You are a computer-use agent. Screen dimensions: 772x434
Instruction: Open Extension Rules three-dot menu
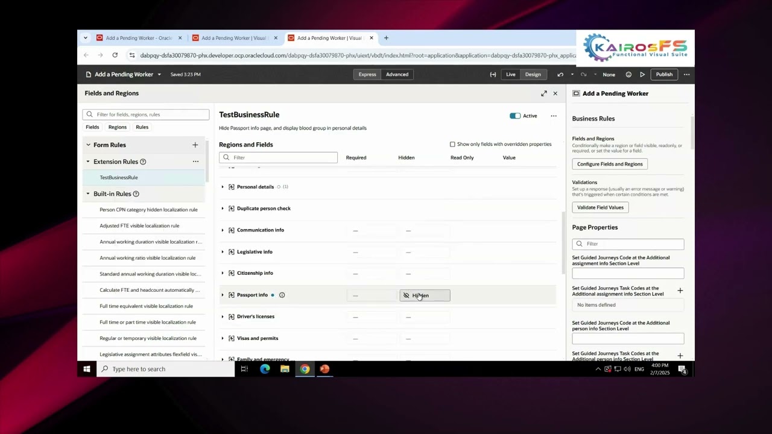195,162
